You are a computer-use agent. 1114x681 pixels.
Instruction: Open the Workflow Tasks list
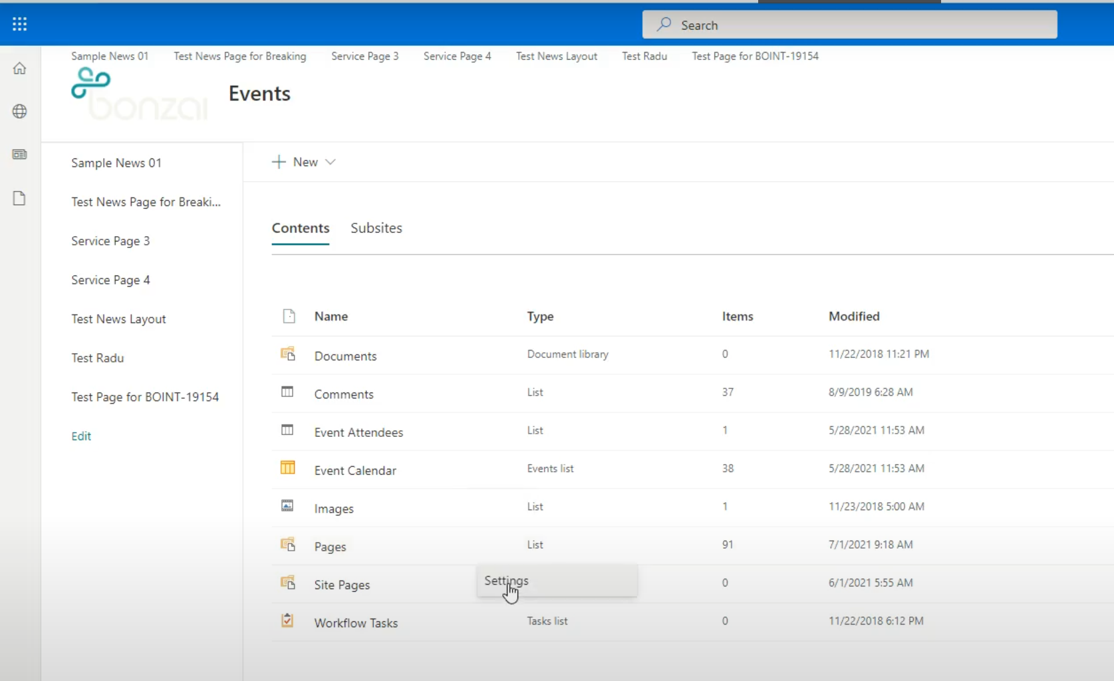[356, 623]
